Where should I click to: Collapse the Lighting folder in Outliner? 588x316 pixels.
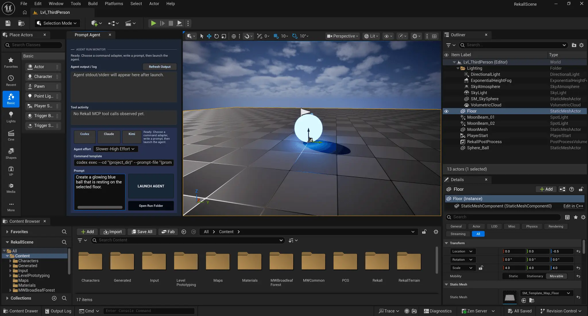point(458,68)
